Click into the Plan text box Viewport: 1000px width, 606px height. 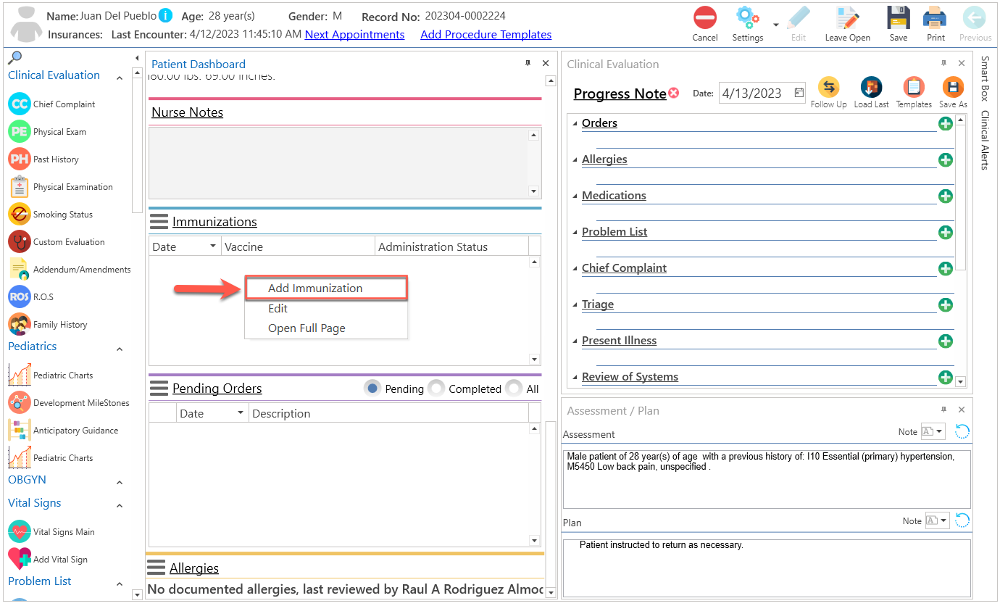[x=767, y=567]
